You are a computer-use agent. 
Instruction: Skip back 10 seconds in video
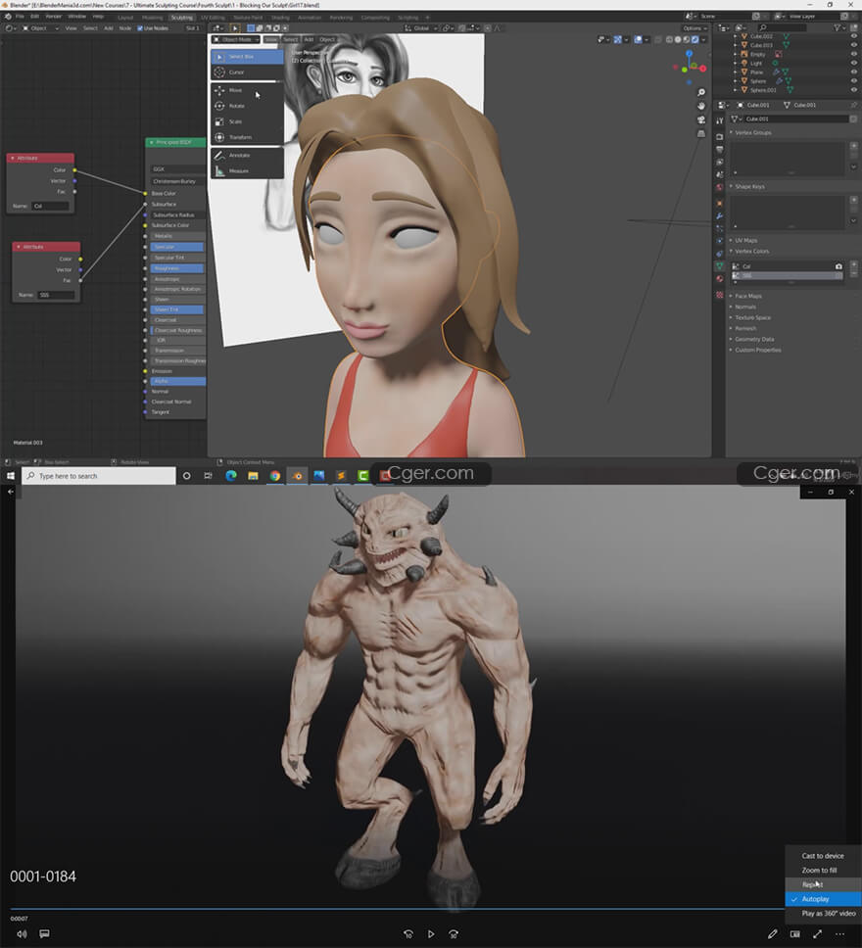tap(408, 934)
